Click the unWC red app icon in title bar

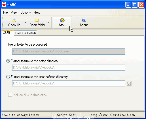tap(4, 5)
